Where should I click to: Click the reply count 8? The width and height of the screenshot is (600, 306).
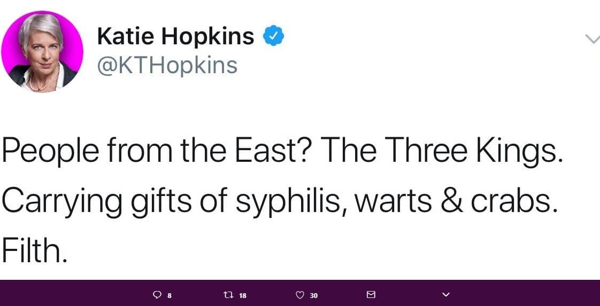pyautogui.click(x=170, y=295)
